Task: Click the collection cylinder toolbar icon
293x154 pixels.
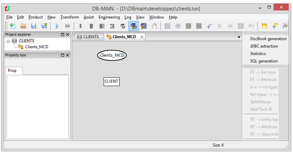Action: point(241,26)
